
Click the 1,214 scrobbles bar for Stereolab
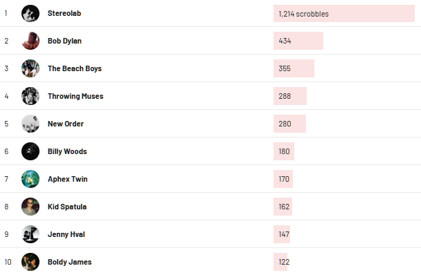click(344, 14)
